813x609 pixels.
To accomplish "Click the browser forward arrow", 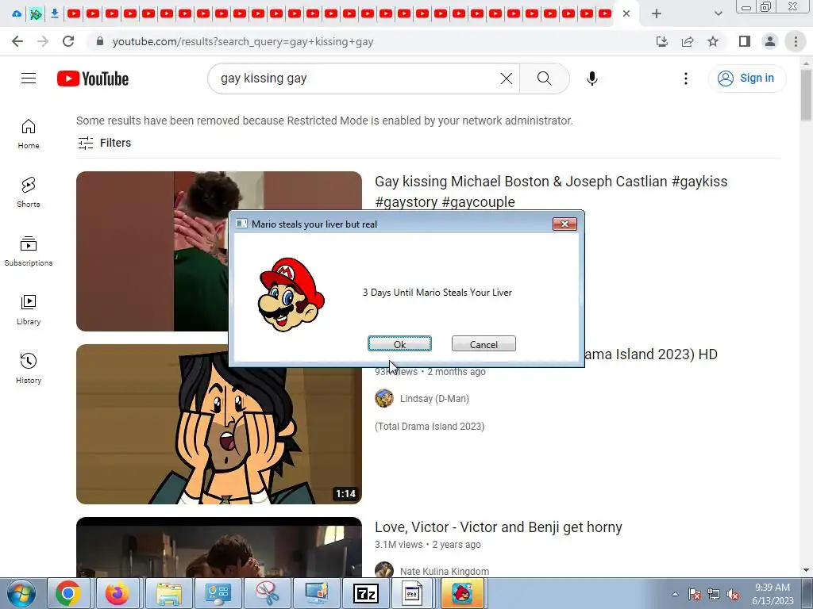I will (43, 41).
